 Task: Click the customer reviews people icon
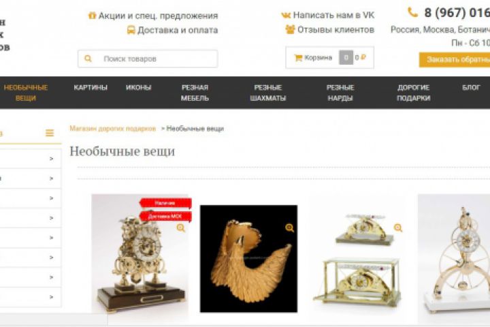[x=290, y=29]
